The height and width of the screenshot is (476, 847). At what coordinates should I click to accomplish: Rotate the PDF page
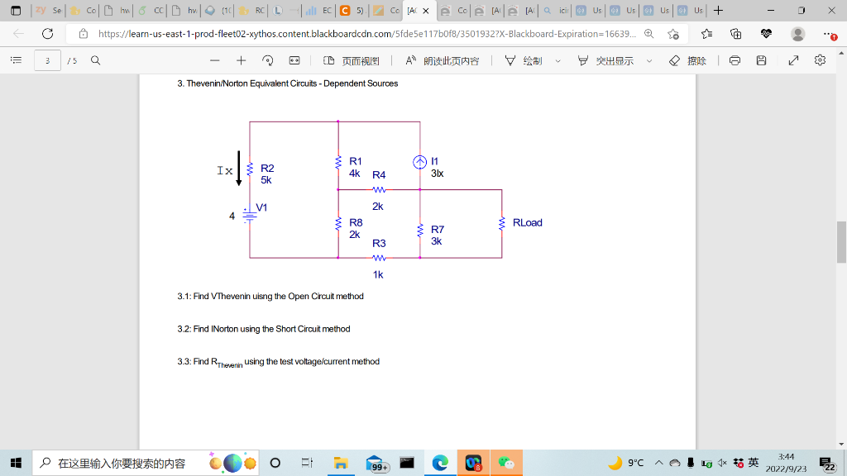(x=267, y=60)
